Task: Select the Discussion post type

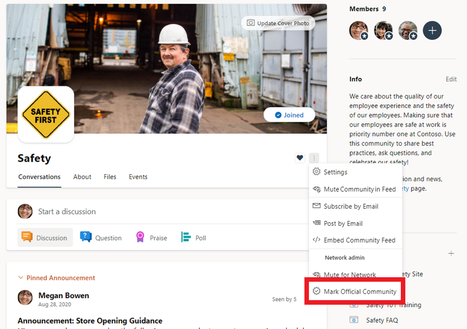Action: pos(45,238)
